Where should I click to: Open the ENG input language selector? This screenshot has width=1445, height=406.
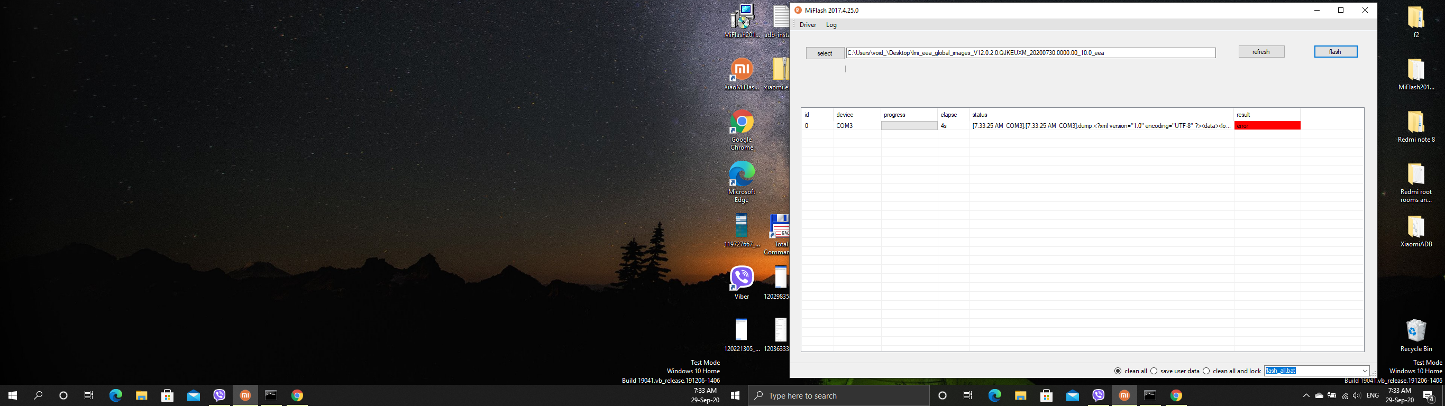coord(1373,396)
